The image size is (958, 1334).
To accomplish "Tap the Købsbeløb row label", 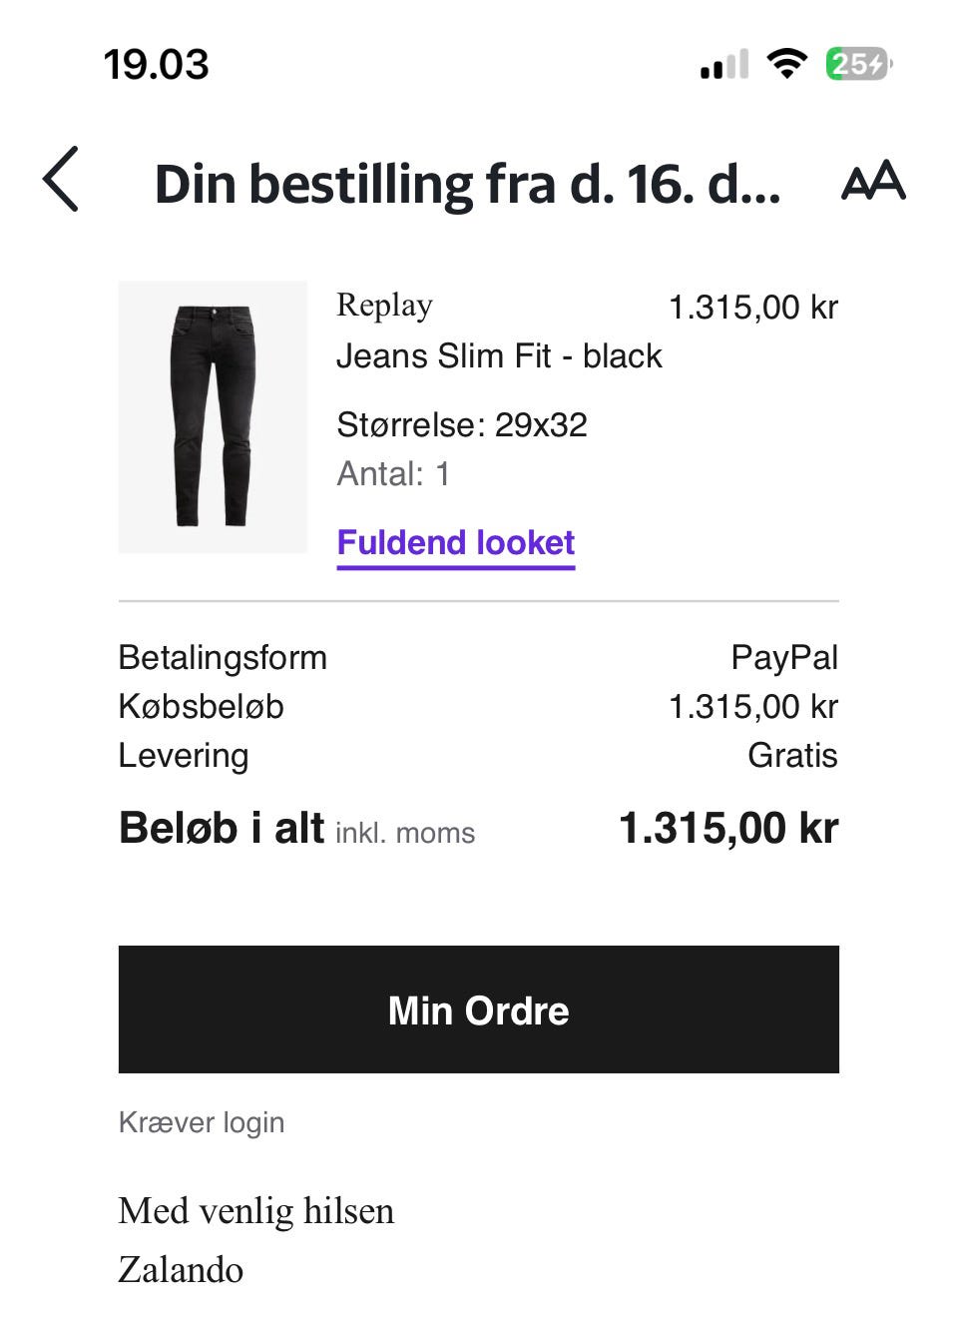I will (x=202, y=707).
